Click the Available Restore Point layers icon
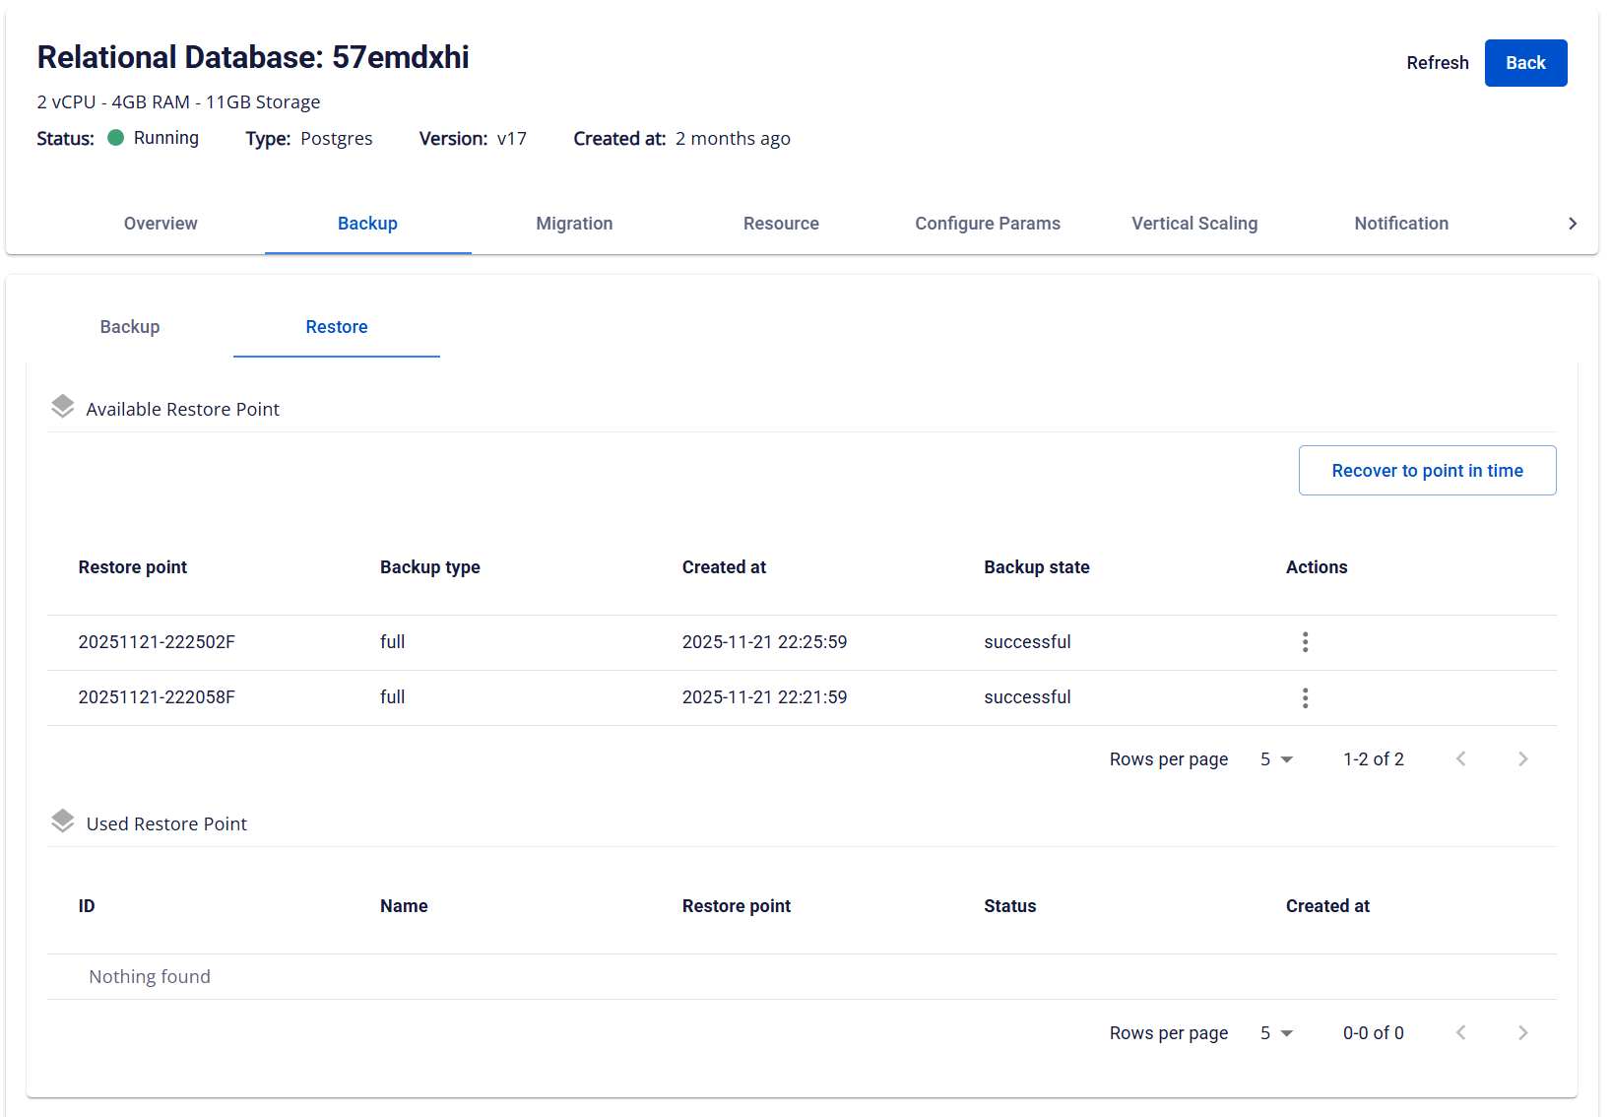 click(x=63, y=407)
